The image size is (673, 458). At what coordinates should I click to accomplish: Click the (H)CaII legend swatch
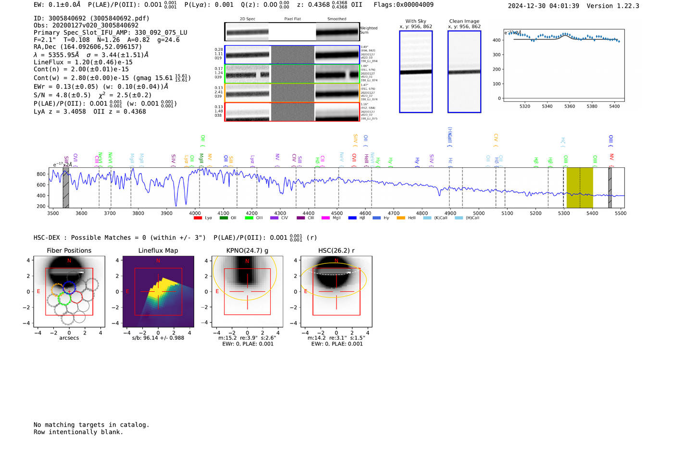(459, 218)
